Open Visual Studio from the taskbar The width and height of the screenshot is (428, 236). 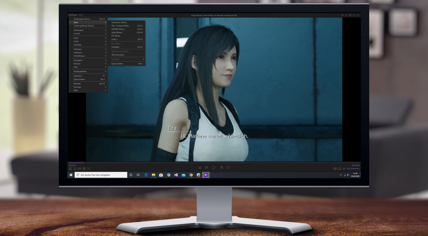click(x=176, y=175)
